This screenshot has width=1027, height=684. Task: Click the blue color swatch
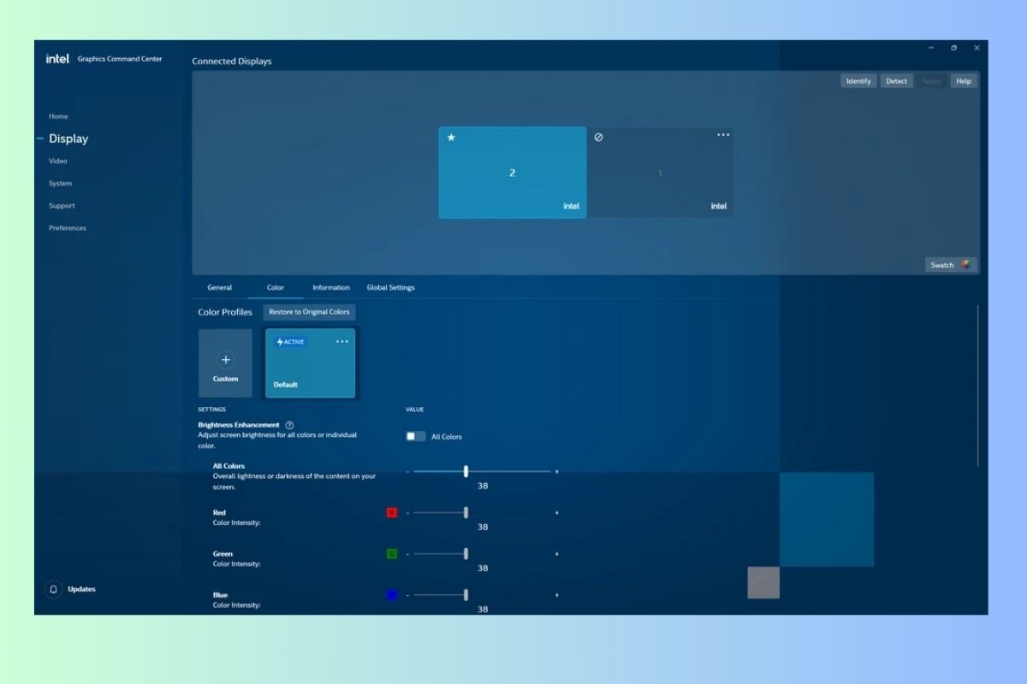pyautogui.click(x=392, y=595)
